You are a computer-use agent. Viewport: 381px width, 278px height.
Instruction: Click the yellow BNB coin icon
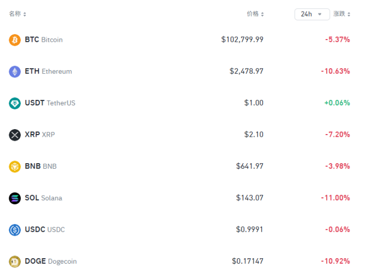[15, 166]
